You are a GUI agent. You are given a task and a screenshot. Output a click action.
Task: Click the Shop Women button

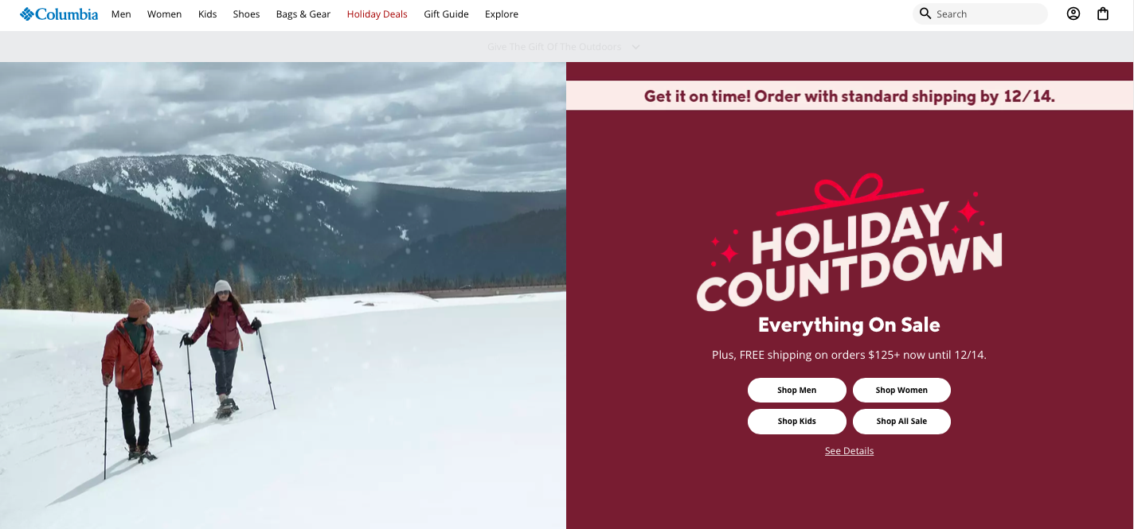pyautogui.click(x=901, y=391)
